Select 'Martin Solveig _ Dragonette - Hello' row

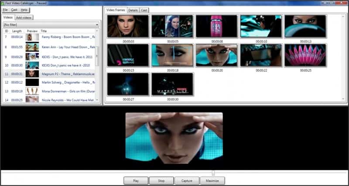(x=49, y=82)
